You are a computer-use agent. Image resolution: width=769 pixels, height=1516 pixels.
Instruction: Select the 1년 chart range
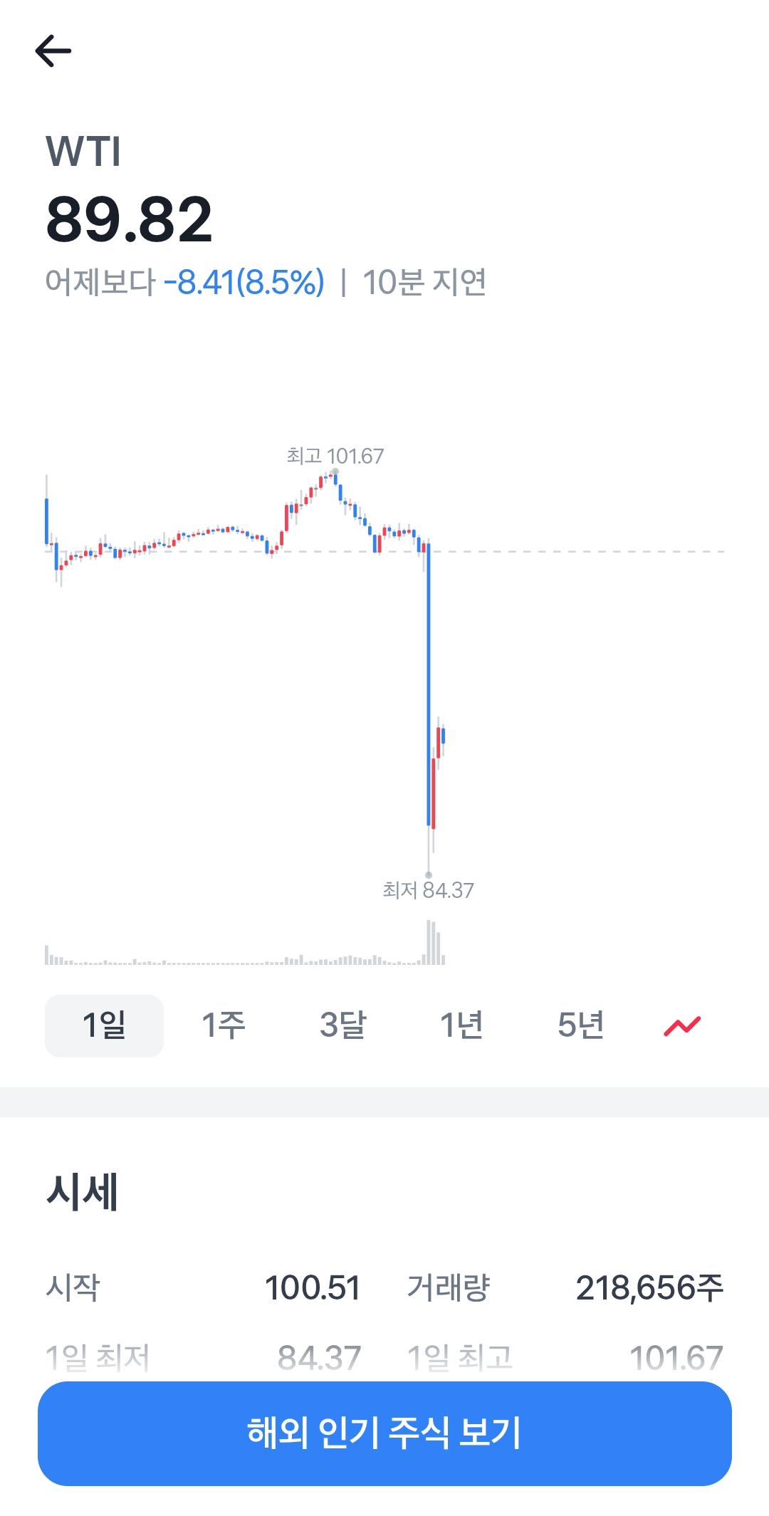(x=461, y=1026)
